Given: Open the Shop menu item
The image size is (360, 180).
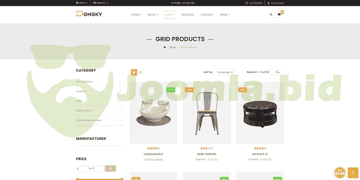Looking at the screenshot, I should tap(170, 15).
